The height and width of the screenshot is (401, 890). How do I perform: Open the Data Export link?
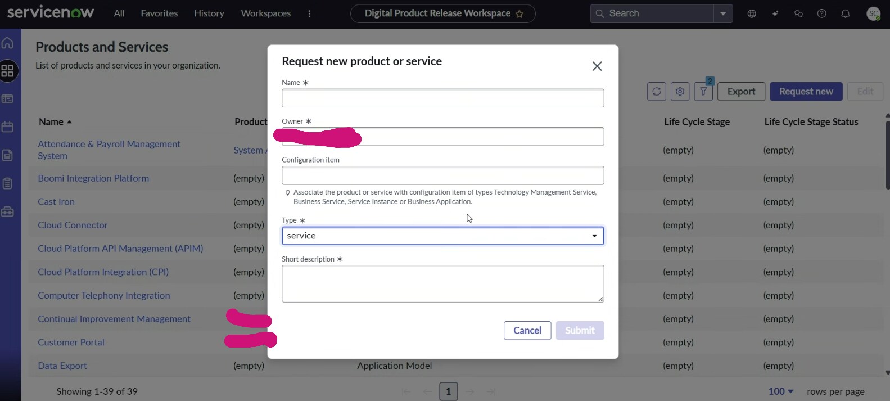click(62, 366)
